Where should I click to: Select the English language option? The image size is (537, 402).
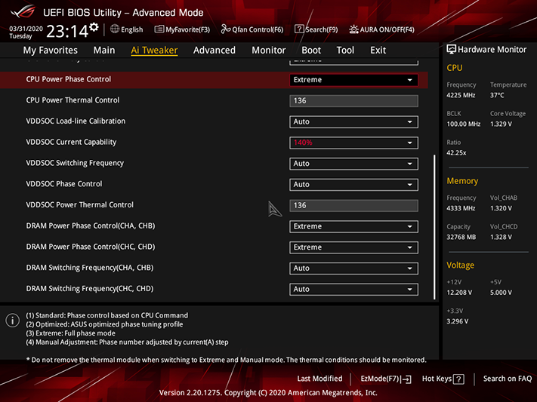131,29
